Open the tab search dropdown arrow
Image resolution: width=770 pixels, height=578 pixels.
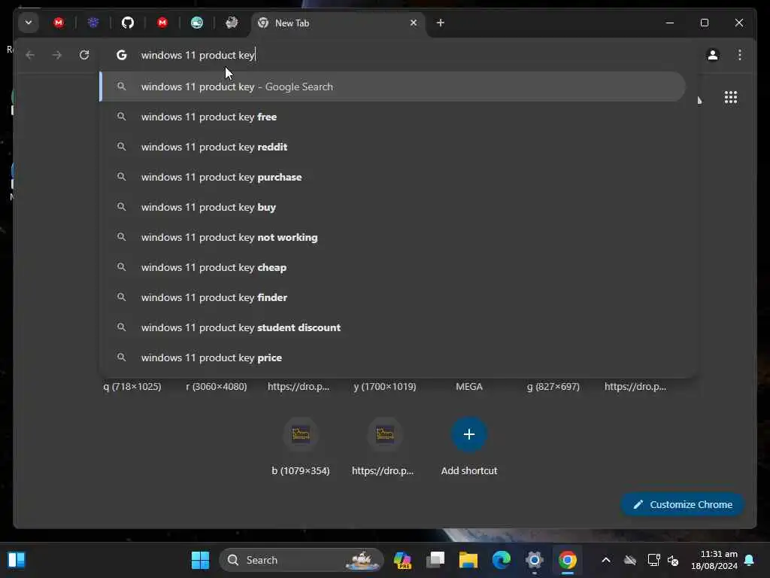pyautogui.click(x=29, y=23)
